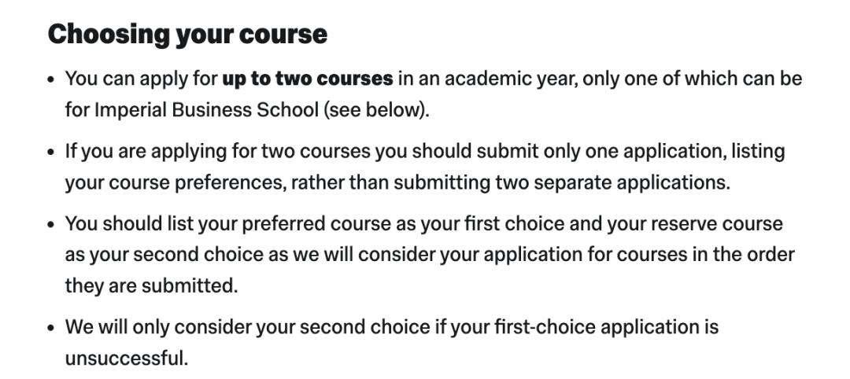Click the bullet before "You should list"
This screenshot has height=379, width=850.
pos(51,225)
